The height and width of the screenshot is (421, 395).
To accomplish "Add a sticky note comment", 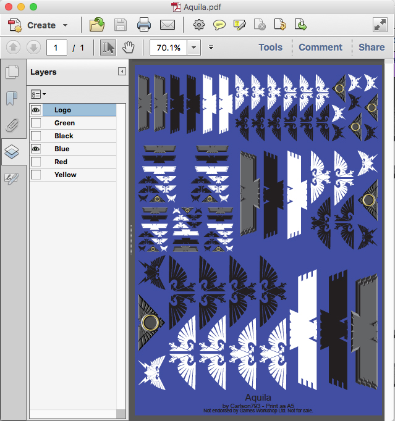I will pyautogui.click(x=219, y=25).
